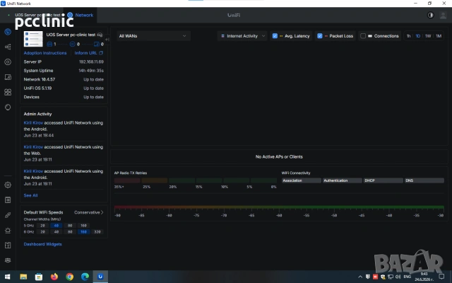Open the Dashboard Widgets link
Image resolution: width=452 pixels, height=283 pixels.
[42, 244]
